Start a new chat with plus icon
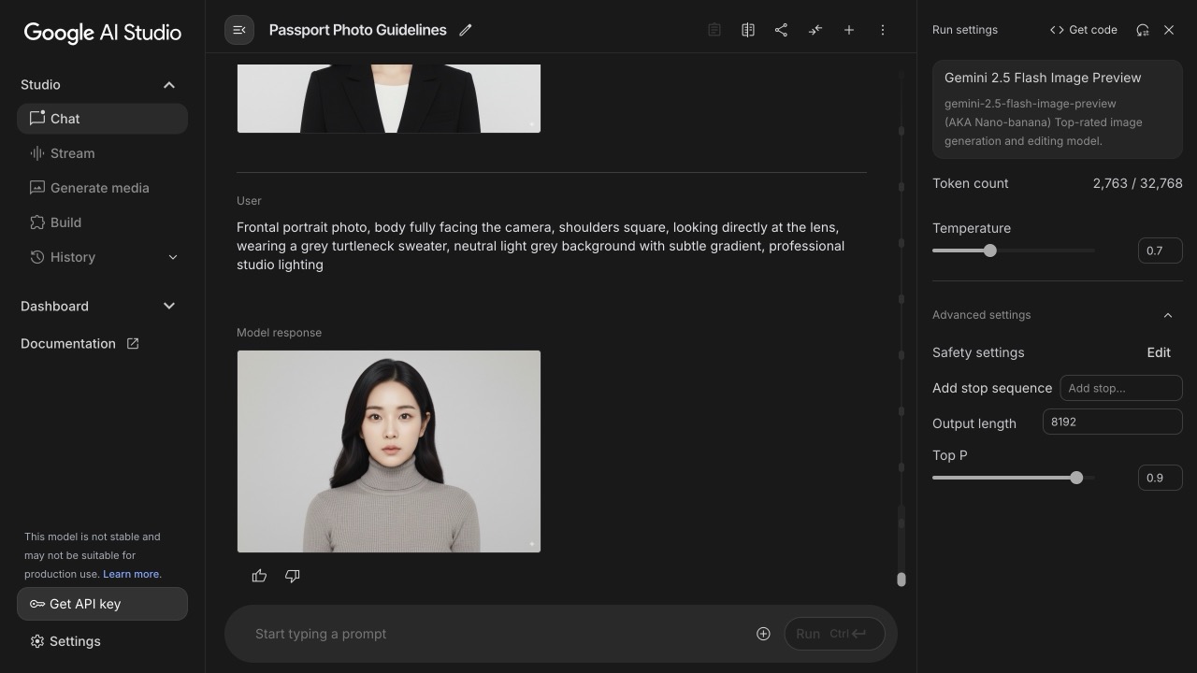 pyautogui.click(x=849, y=30)
